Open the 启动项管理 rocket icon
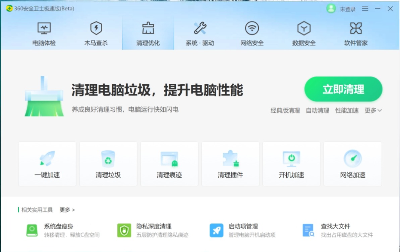This screenshot has width=400, height=252. click(216, 230)
